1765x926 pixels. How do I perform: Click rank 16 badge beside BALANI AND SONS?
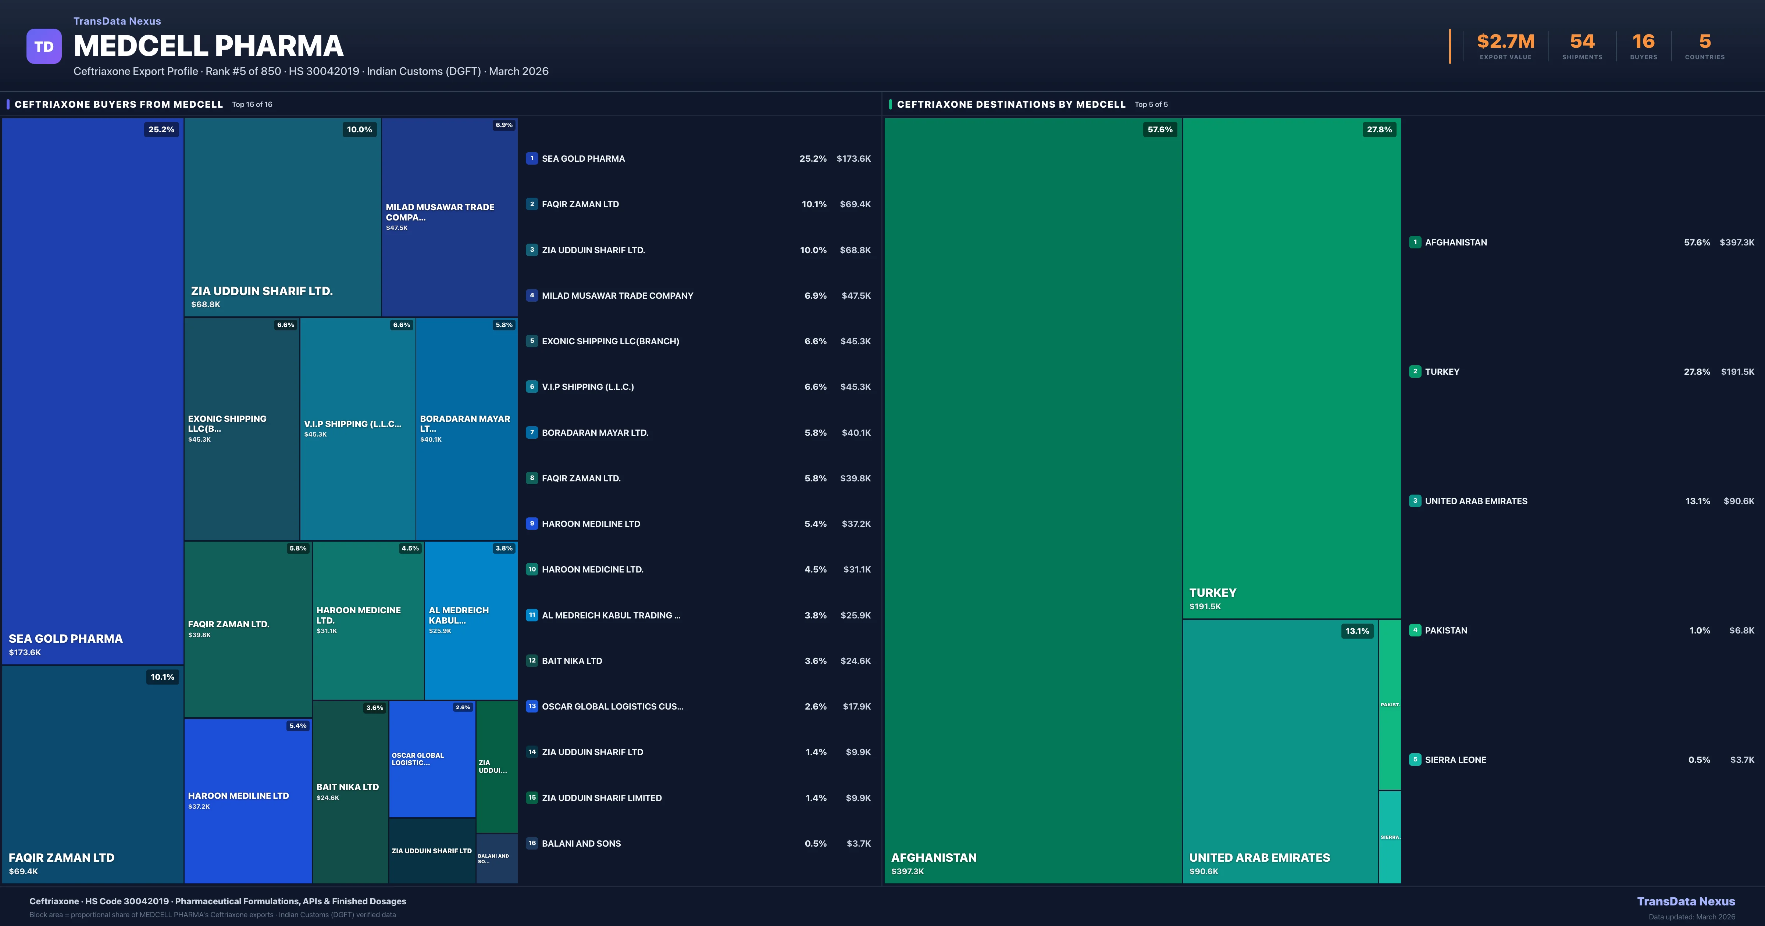tap(532, 843)
